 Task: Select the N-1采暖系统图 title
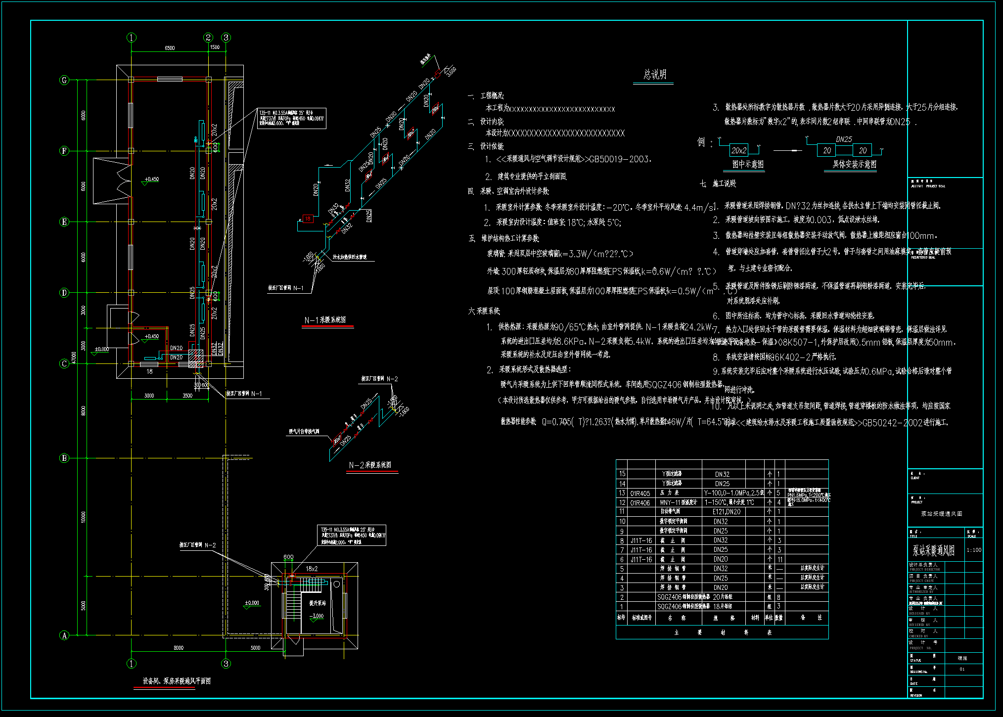[325, 320]
